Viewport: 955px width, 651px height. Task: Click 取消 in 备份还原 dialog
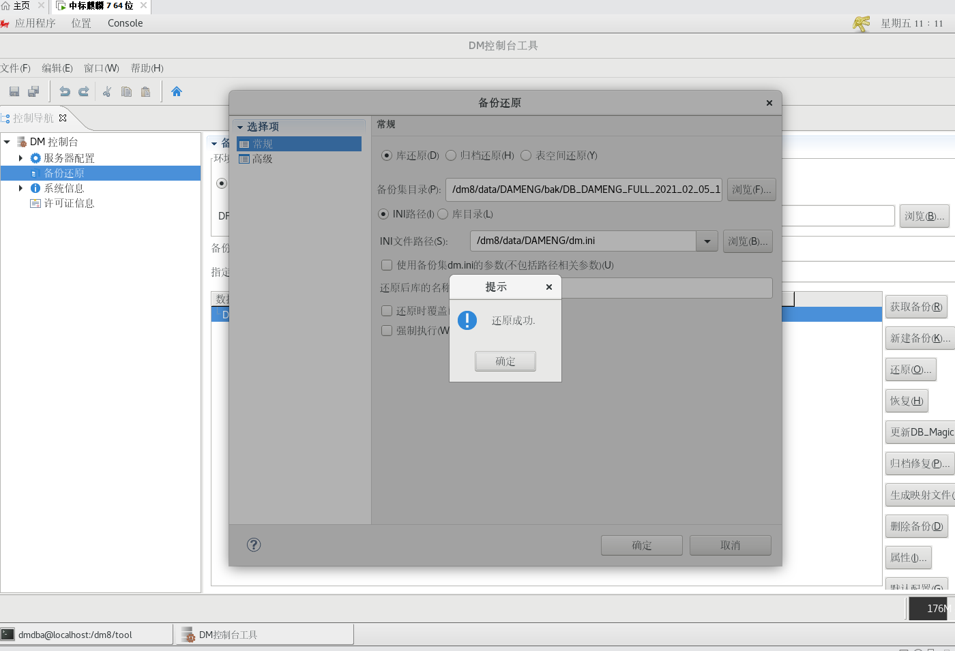(x=731, y=545)
